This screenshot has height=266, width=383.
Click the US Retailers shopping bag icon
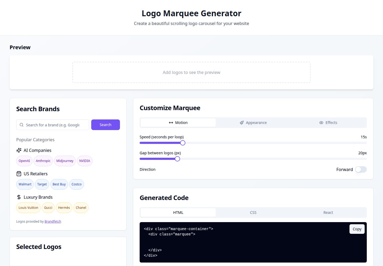(x=19, y=174)
